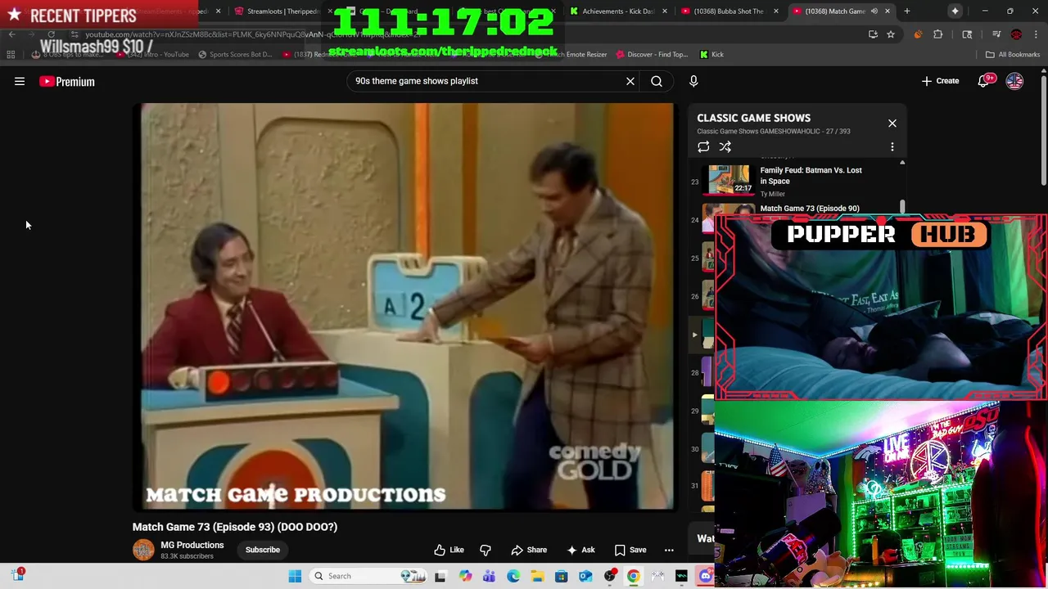Image resolution: width=1048 pixels, height=589 pixels.
Task: Open a new browser tab
Action: click(x=906, y=11)
